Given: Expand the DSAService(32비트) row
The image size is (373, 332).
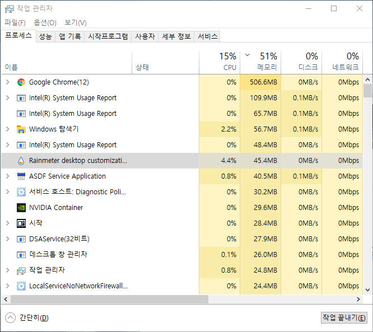Looking at the screenshot, I should 8,239.
